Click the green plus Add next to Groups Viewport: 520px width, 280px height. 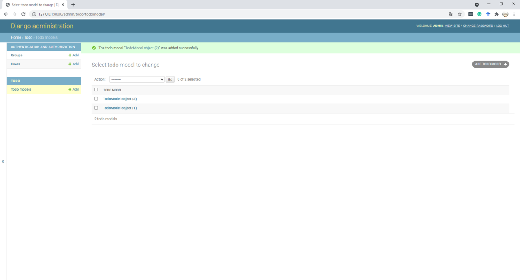coord(74,55)
